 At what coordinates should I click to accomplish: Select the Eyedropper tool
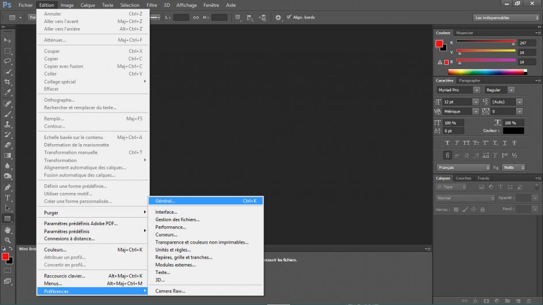click(7, 92)
